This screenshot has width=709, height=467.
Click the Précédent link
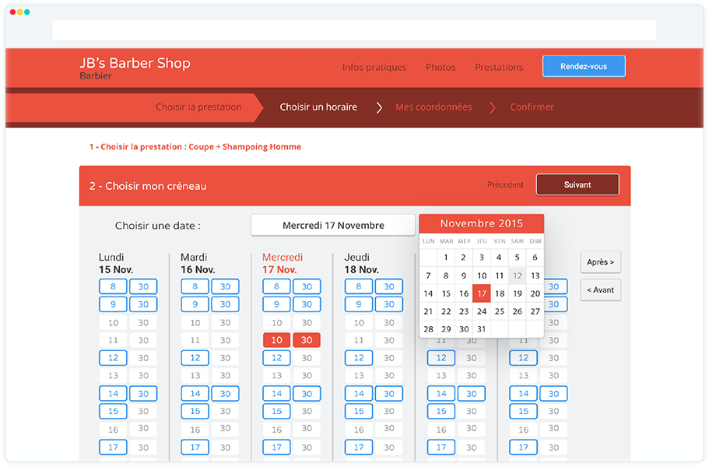pos(505,185)
